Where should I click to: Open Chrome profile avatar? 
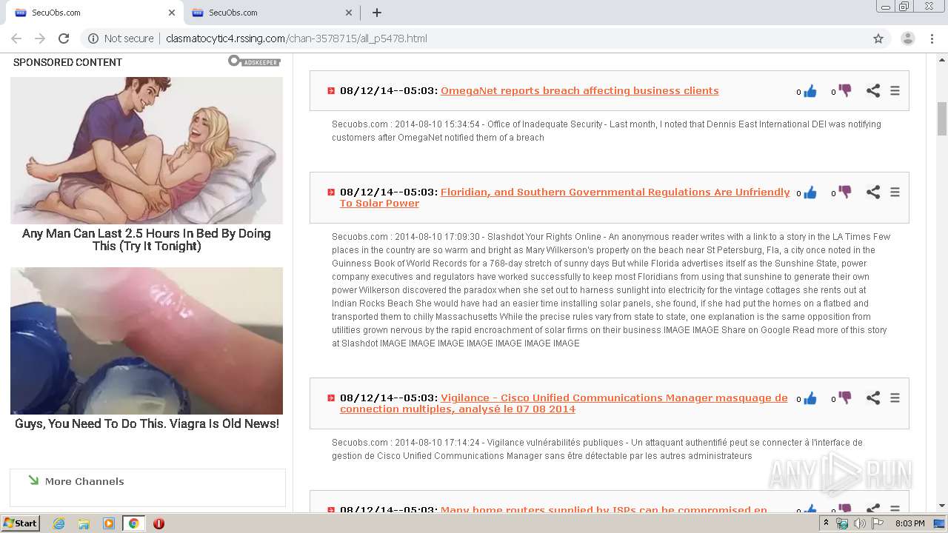click(907, 38)
